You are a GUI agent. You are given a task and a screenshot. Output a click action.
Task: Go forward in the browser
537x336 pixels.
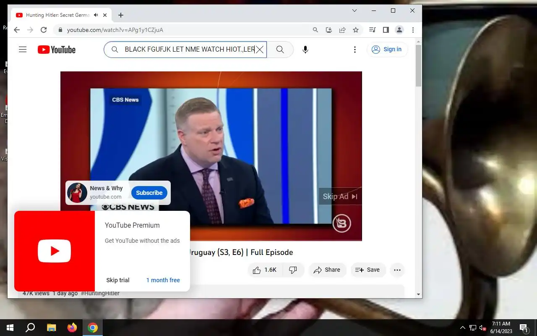(x=30, y=30)
